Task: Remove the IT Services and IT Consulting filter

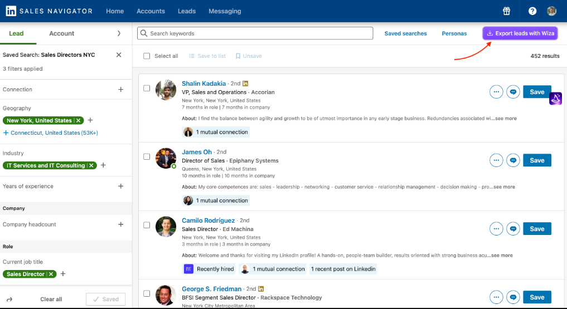Action: click(x=91, y=166)
